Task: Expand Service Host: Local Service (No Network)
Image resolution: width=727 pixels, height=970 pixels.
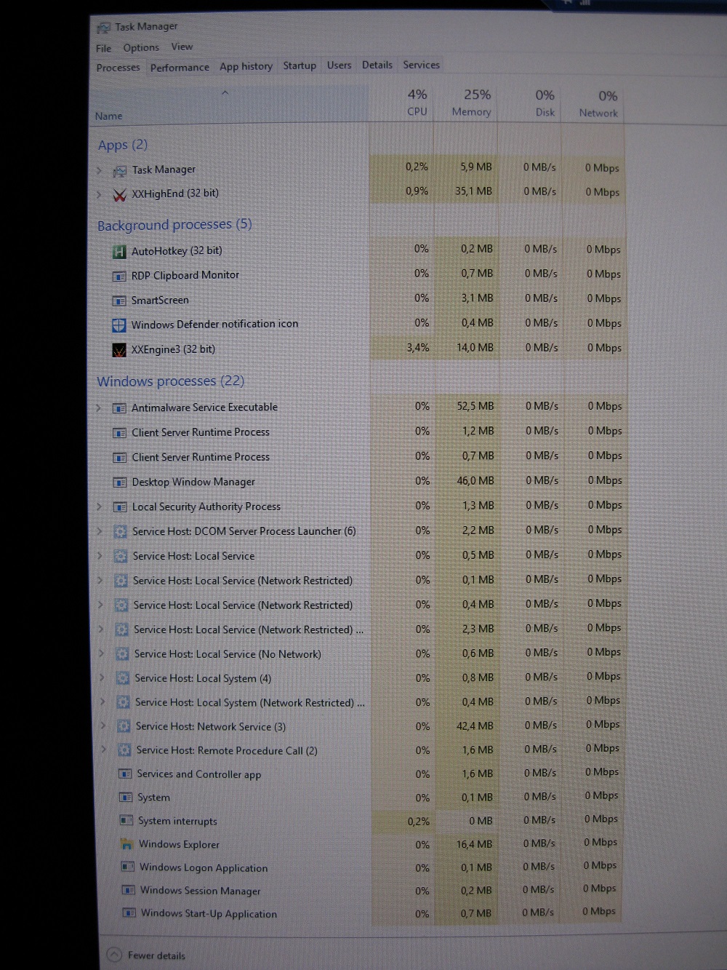Action: 102,654
